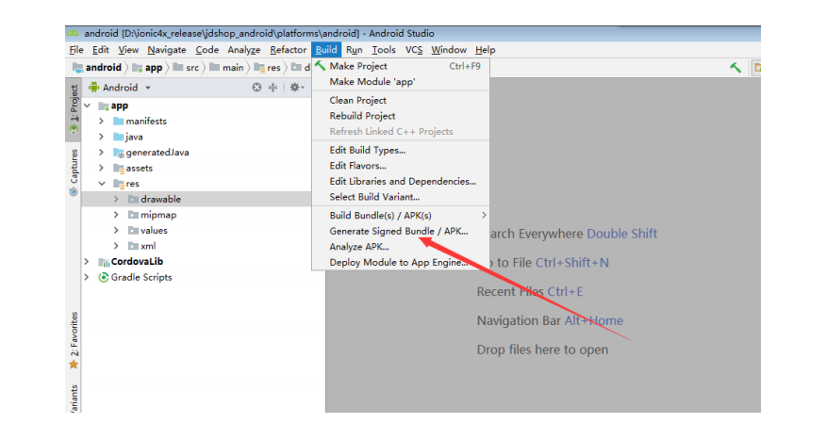Click the green hammer build icon in toolbar
Viewport: 826px width, 440px height.
(x=735, y=68)
